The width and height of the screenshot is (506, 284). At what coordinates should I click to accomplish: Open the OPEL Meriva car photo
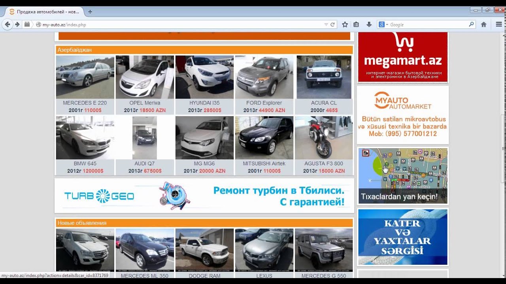coord(145,77)
